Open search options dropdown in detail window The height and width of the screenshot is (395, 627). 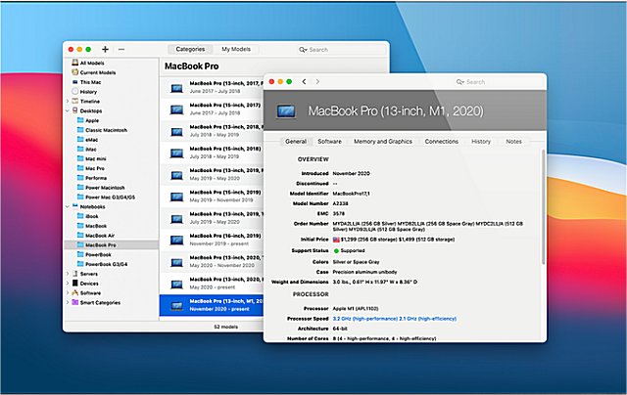click(x=460, y=82)
